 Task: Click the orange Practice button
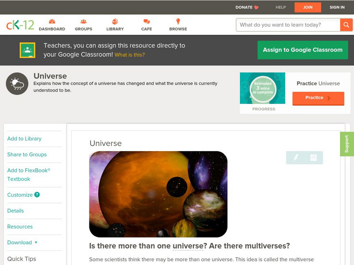tap(318, 98)
